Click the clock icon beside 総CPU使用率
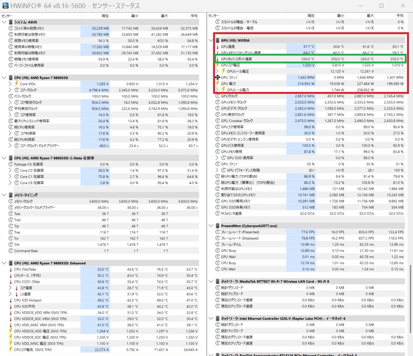 pyautogui.click(x=10, y=127)
